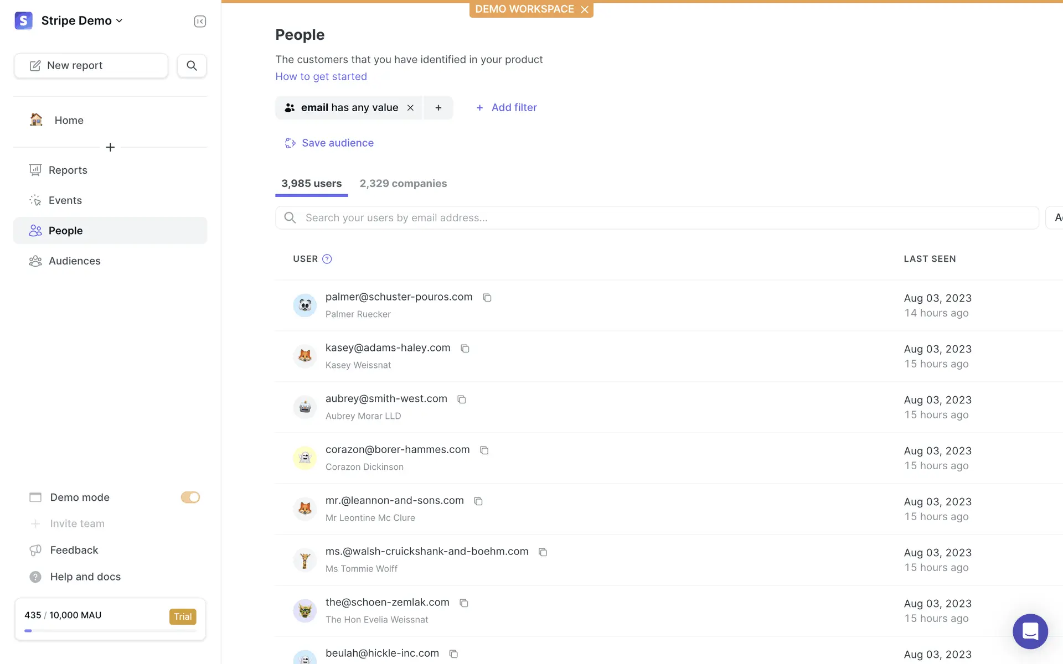Click MAU usage progress bar
The width and height of the screenshot is (1063, 664).
[110, 631]
